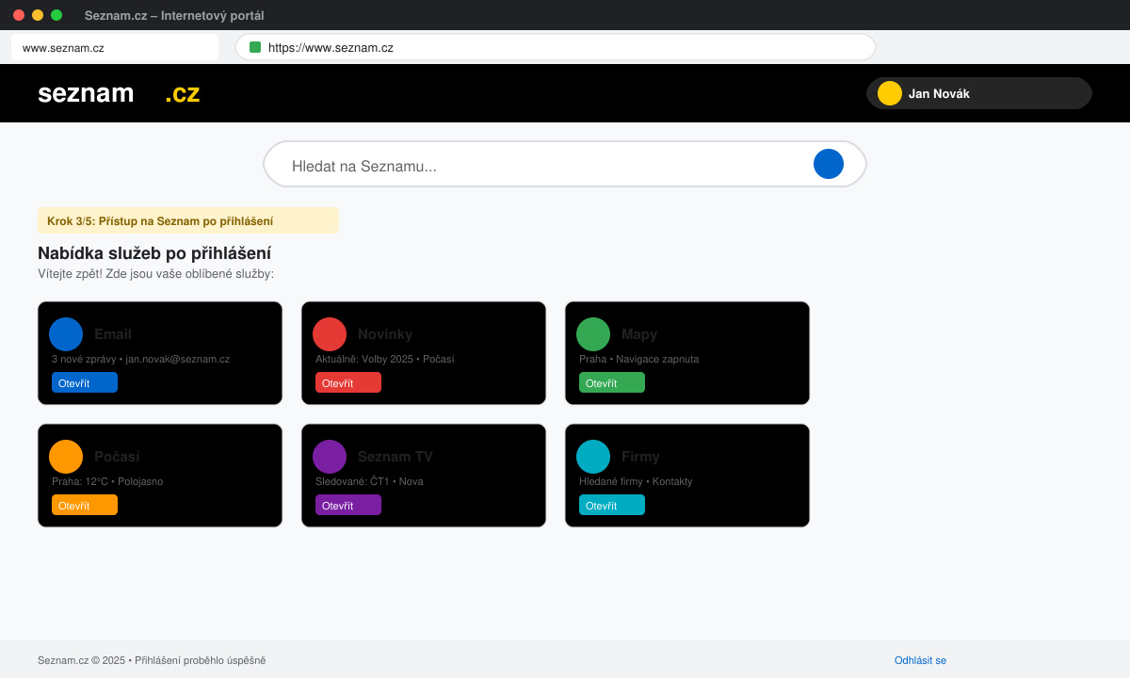Image resolution: width=1130 pixels, height=678 pixels.
Task: Click 'Hledané firmy • Kontakty' text
Action: (636, 481)
